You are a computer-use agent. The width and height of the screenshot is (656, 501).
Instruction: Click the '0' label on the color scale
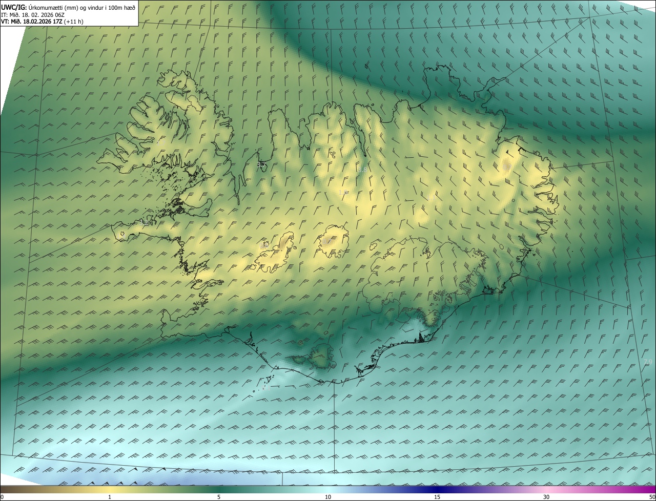[x=2, y=497]
